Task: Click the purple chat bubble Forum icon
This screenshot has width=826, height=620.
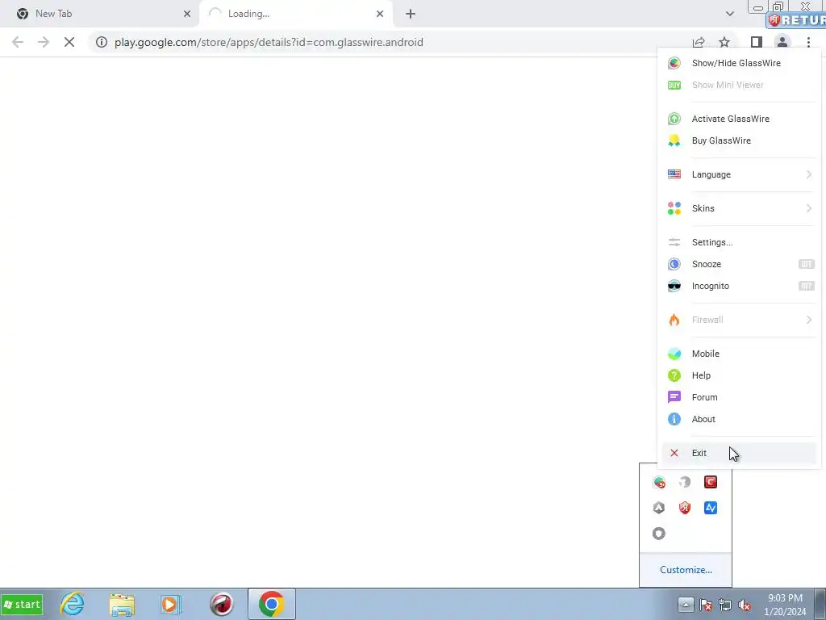Action: click(674, 397)
